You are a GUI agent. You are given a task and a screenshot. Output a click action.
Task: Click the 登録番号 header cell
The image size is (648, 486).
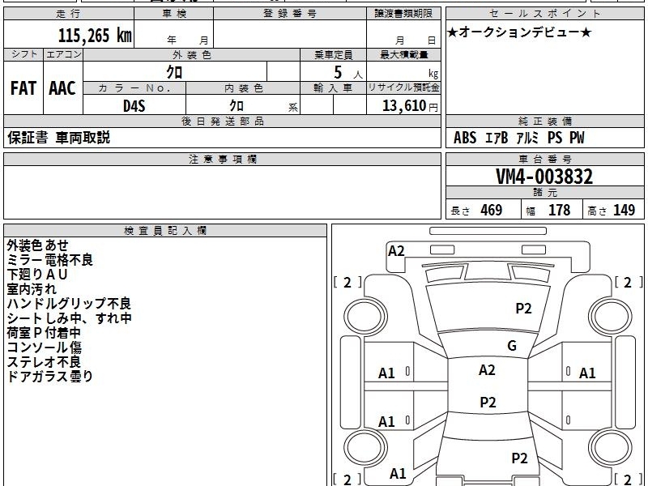[290, 14]
